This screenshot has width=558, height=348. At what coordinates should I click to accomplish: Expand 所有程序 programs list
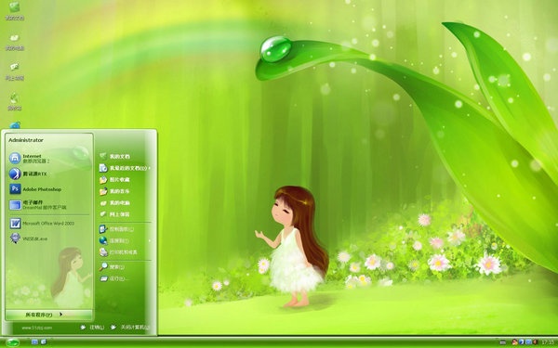48,315
